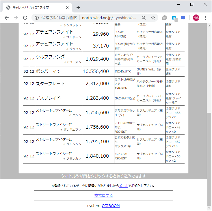Click the blue chat bubble extension
Screen dimensions: 212x211
click(183, 18)
